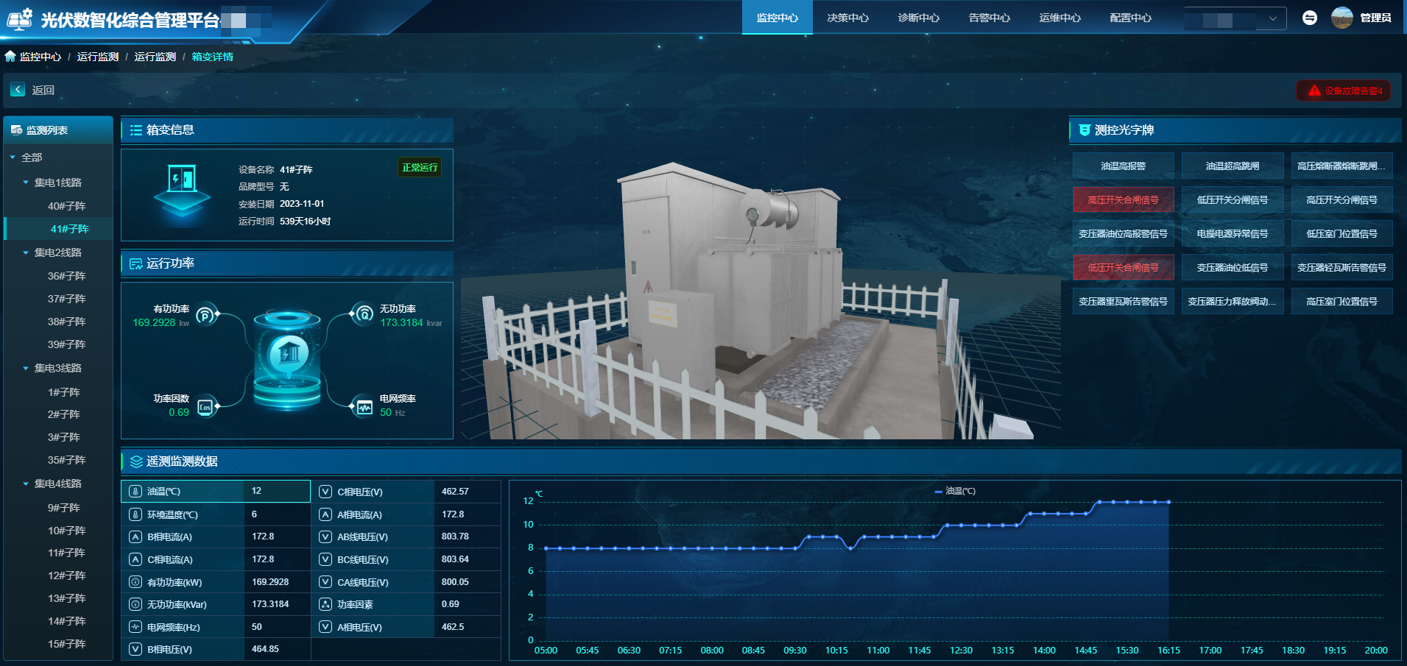The width and height of the screenshot is (1407, 666).
Task: Click the 油温高报警 signal button
Action: pyautogui.click(x=1123, y=166)
